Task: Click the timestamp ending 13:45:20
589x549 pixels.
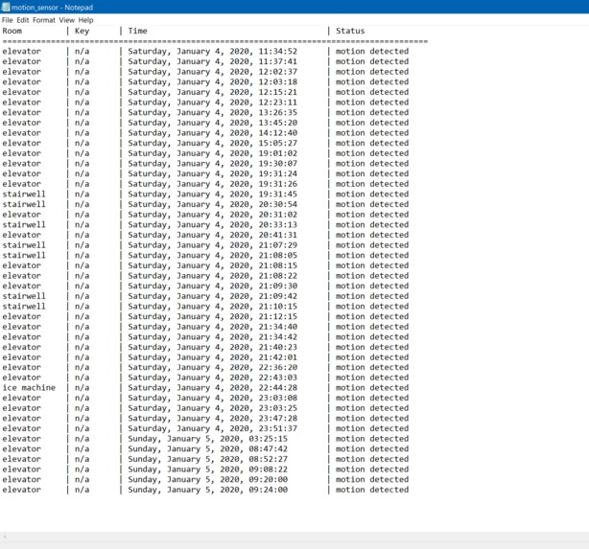Action: (213, 123)
